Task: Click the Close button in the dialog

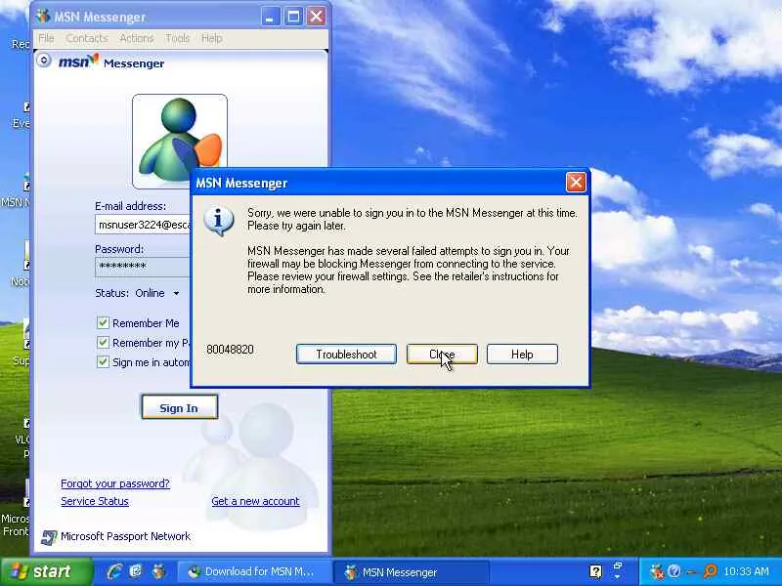Action: click(x=442, y=355)
